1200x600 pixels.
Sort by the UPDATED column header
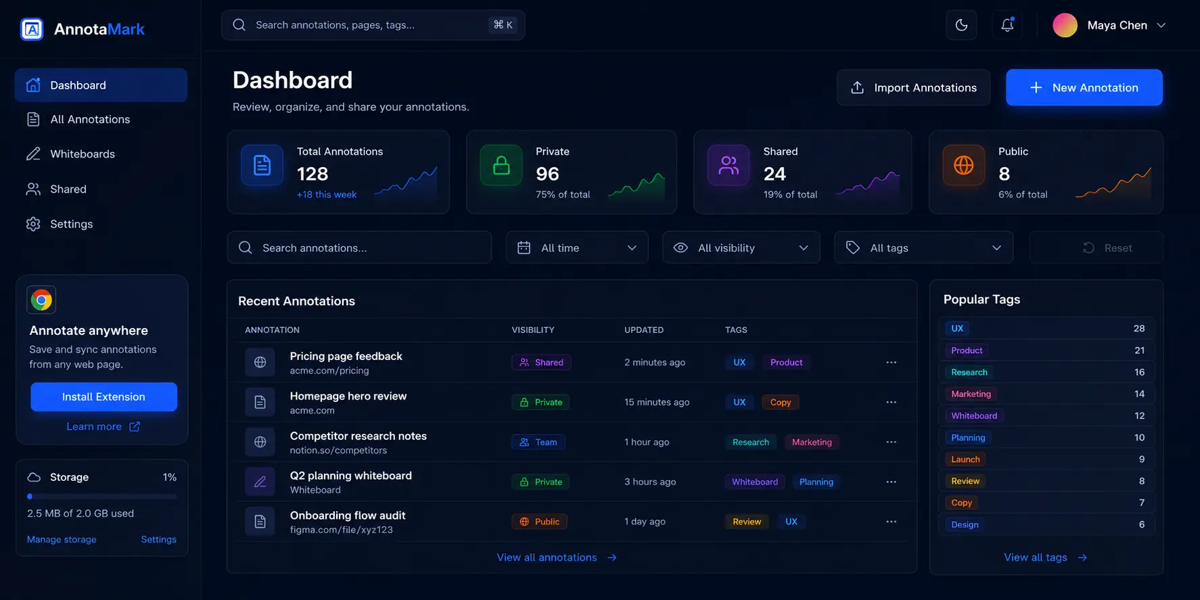(x=644, y=330)
